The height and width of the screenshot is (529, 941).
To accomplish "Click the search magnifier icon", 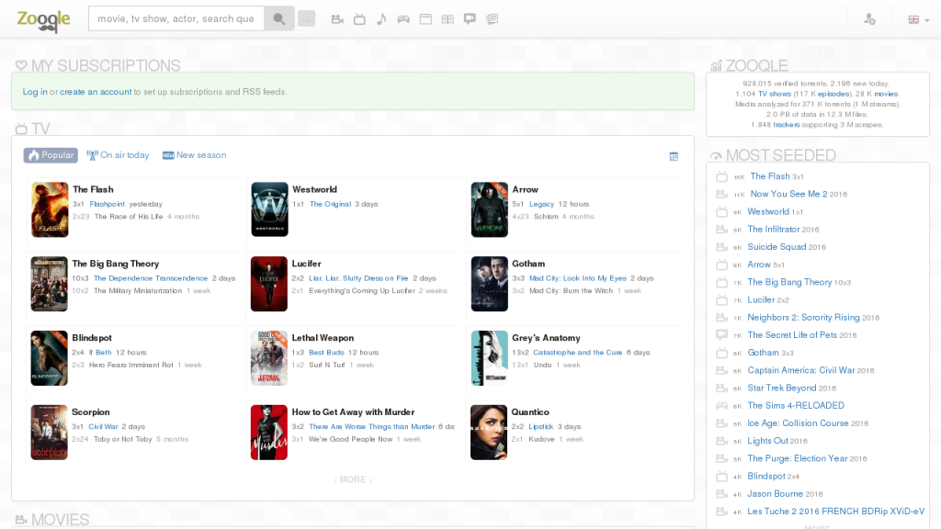I will pyautogui.click(x=279, y=18).
